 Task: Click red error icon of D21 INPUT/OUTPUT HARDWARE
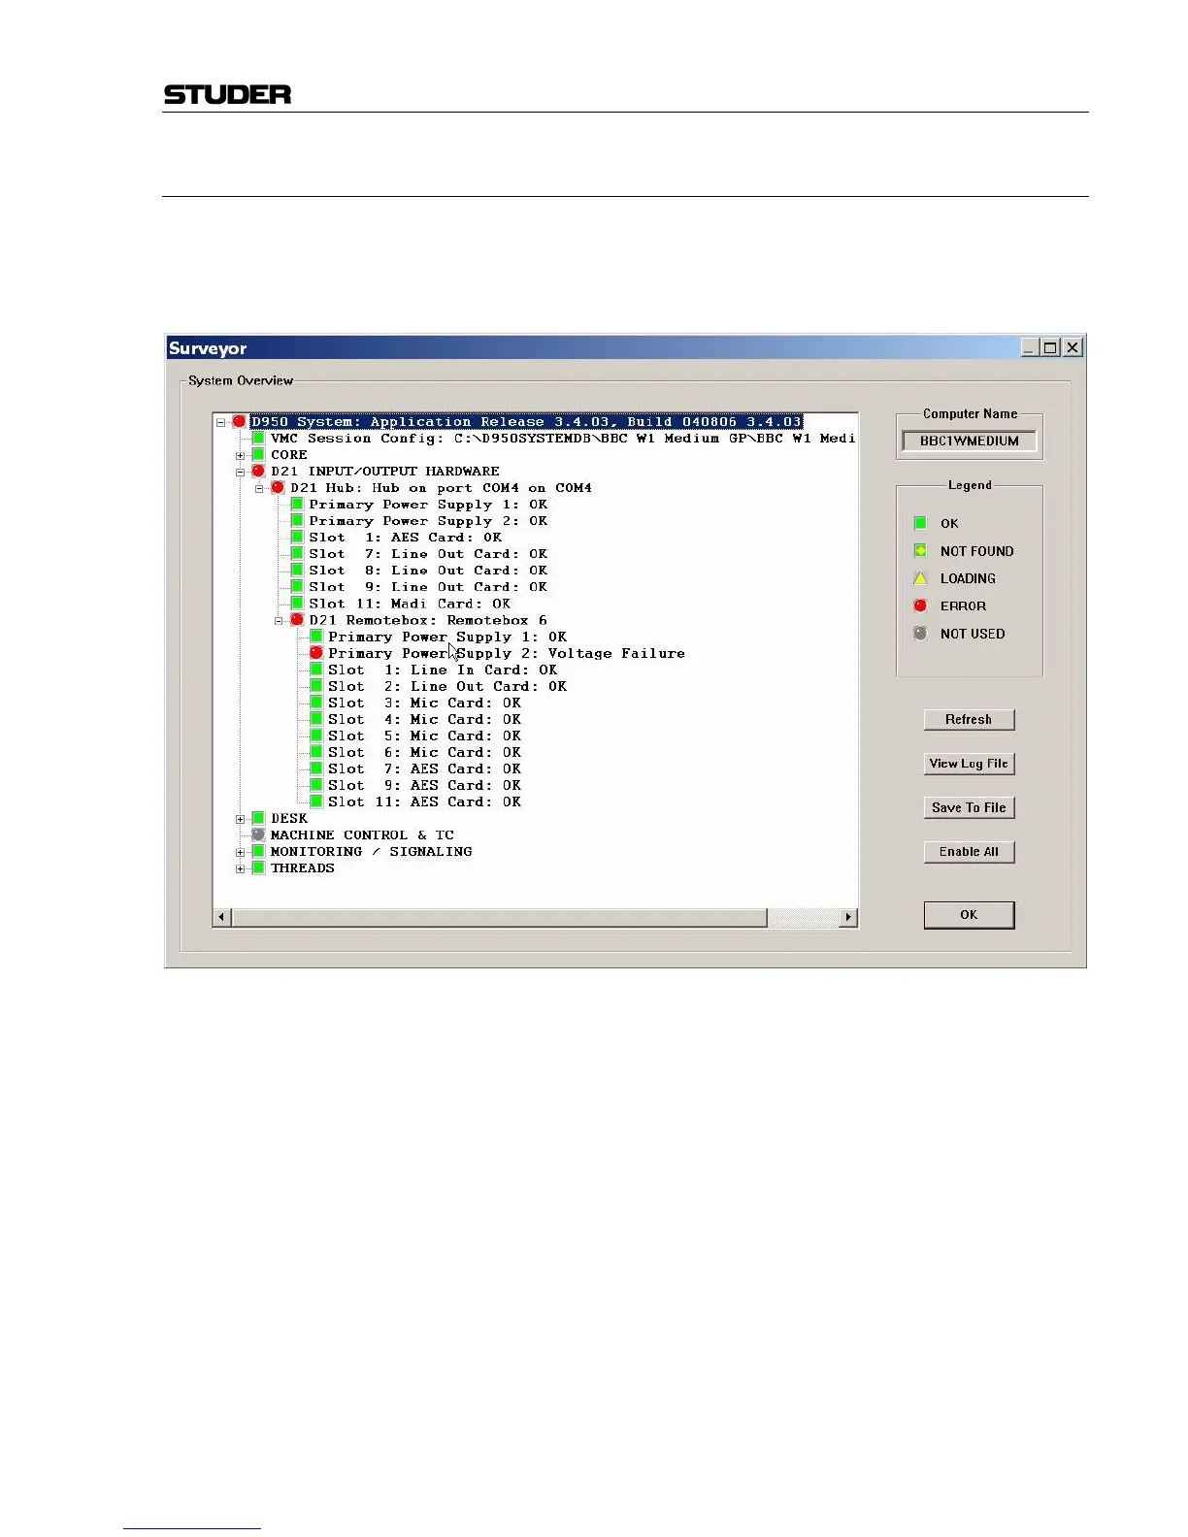(x=258, y=472)
